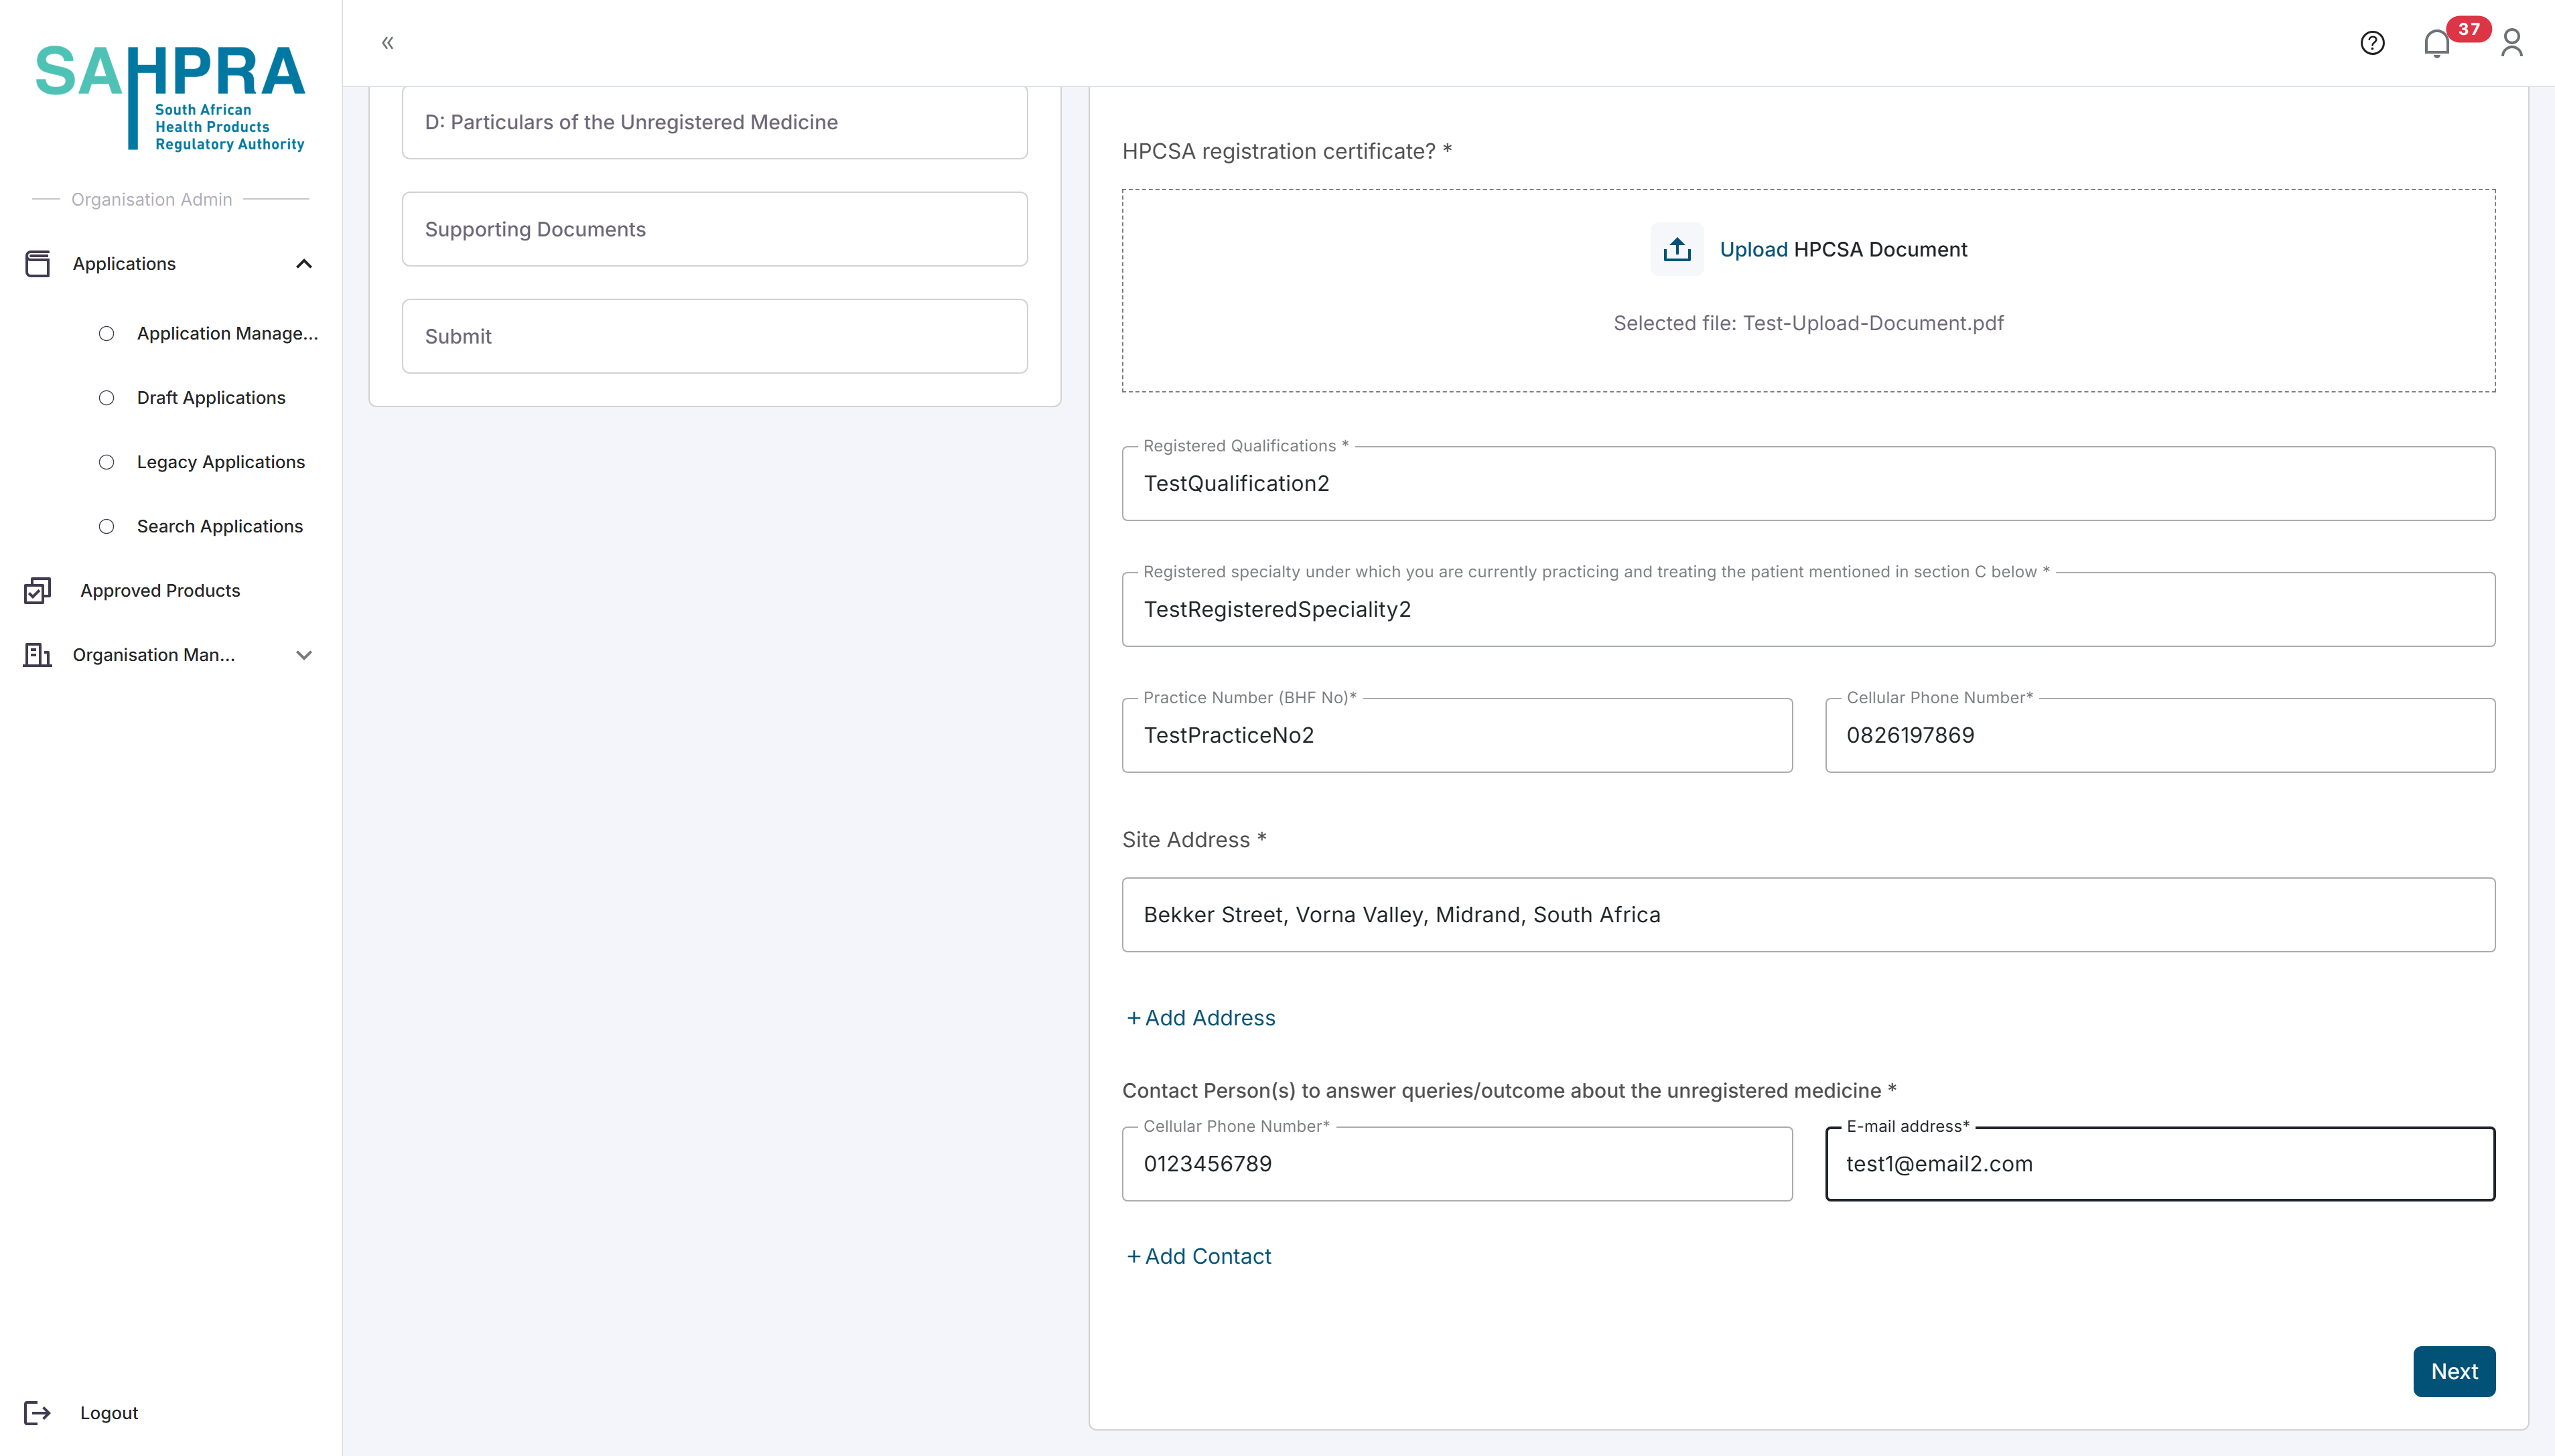Focus the Registered Qualifications field
The height and width of the screenshot is (1456, 2555).
click(x=1808, y=483)
